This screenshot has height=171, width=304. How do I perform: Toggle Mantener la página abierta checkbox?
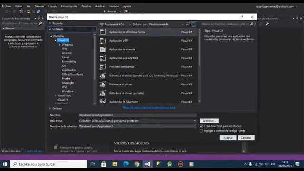[x=56, y=147]
